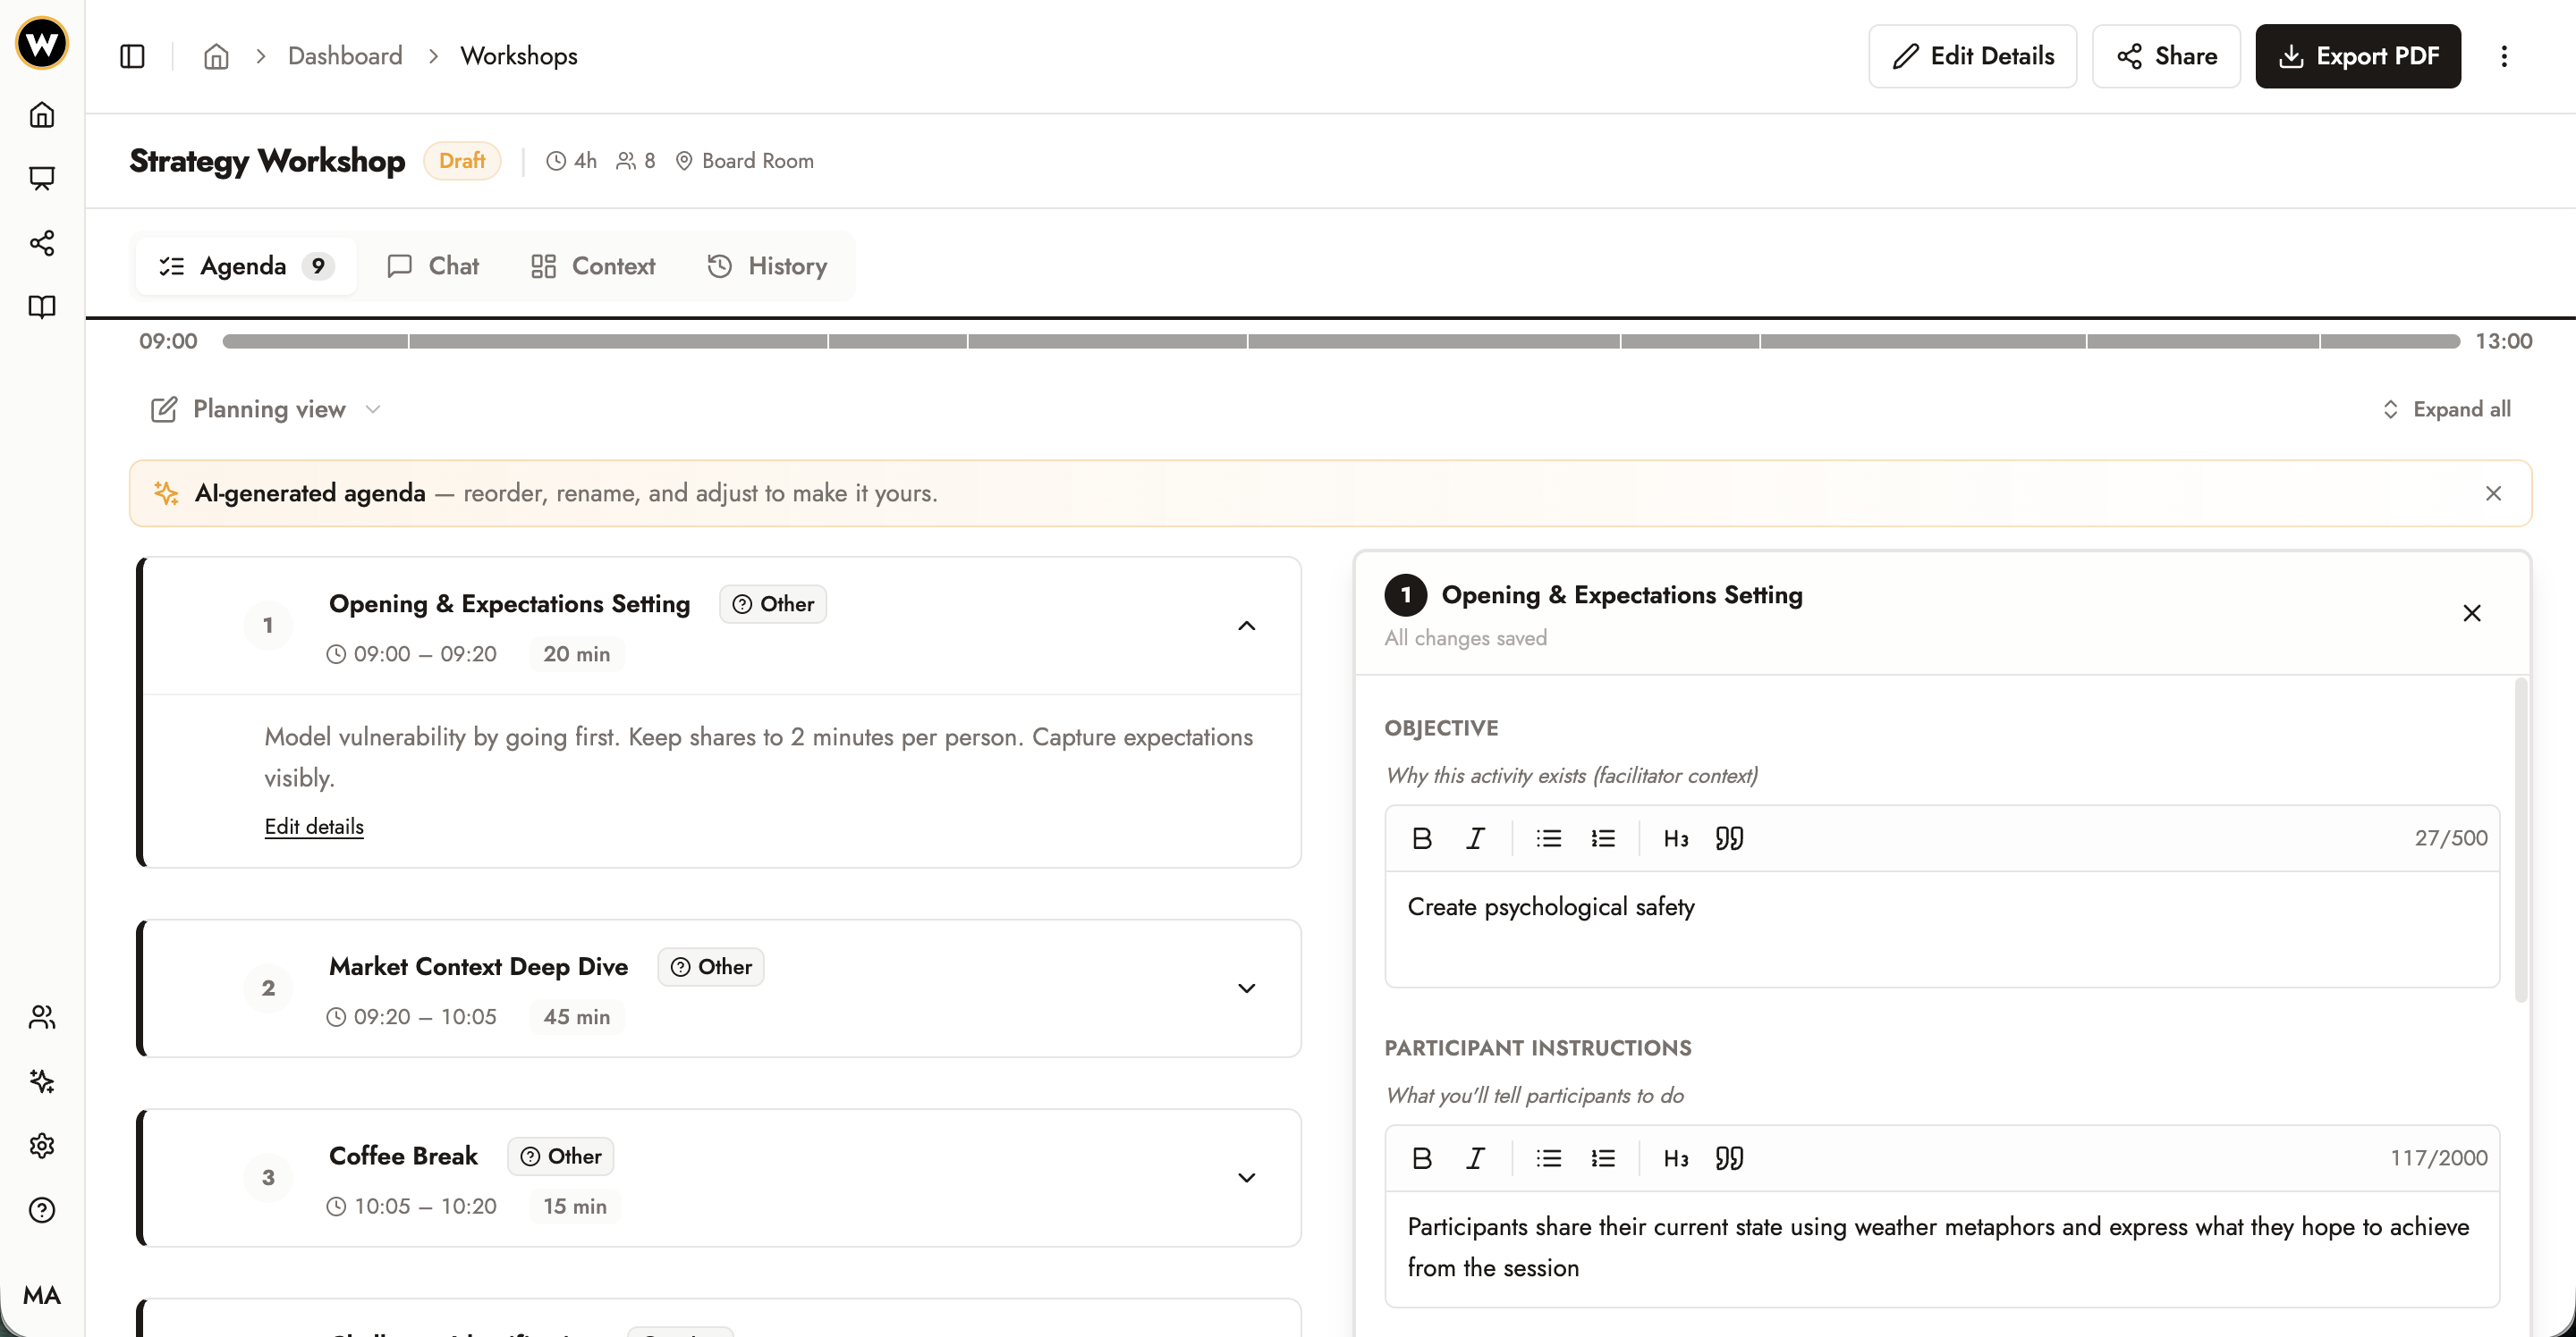Image resolution: width=2576 pixels, height=1337 pixels.
Task: Toggle the sidebar panel icon
Action: [132, 56]
